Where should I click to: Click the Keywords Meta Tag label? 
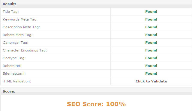pos(20,19)
